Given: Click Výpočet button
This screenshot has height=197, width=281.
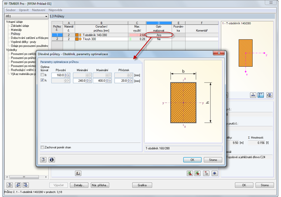Looking at the screenshot, I should pyautogui.click(x=58, y=185).
